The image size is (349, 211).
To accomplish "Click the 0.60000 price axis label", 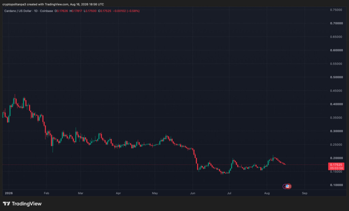I will [x=336, y=50].
